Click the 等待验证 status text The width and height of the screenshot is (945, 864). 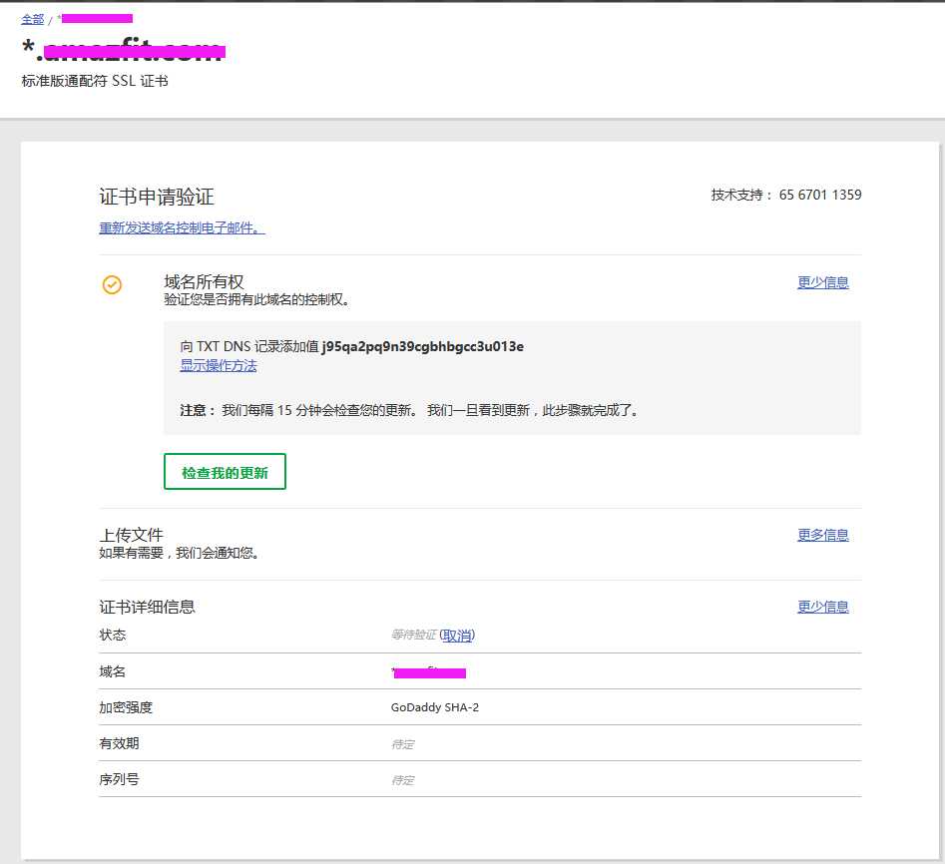413,636
